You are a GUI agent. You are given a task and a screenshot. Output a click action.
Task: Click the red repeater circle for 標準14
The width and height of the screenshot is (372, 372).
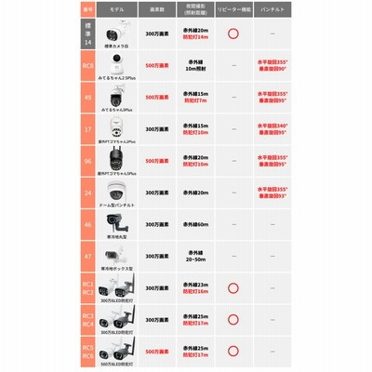233,33
